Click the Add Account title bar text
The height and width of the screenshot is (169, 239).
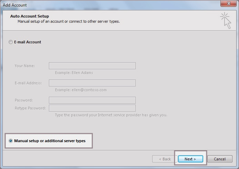coord(15,5)
